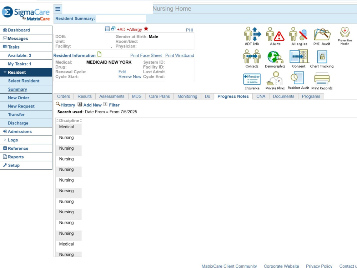Switch to the Orders tab

tap(64, 96)
